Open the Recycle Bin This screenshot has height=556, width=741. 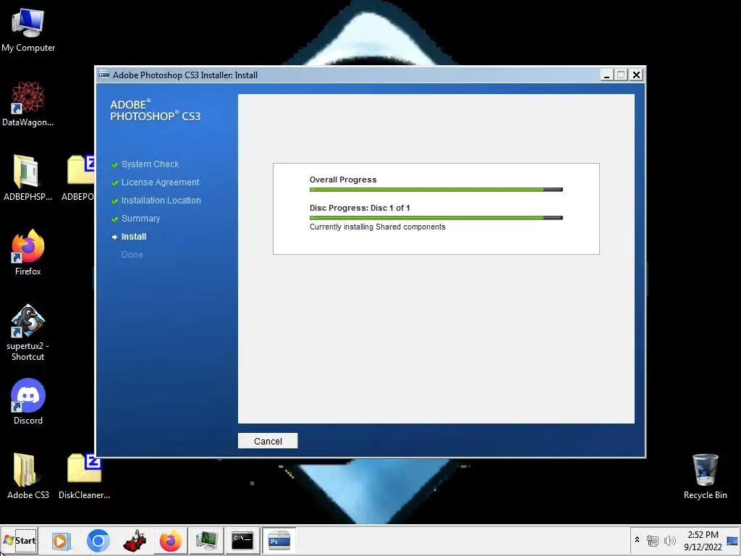coord(705,476)
